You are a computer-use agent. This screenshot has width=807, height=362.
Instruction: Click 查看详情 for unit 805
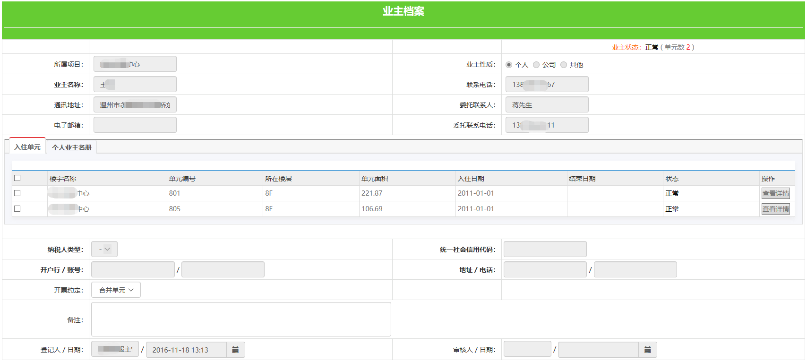pos(775,209)
